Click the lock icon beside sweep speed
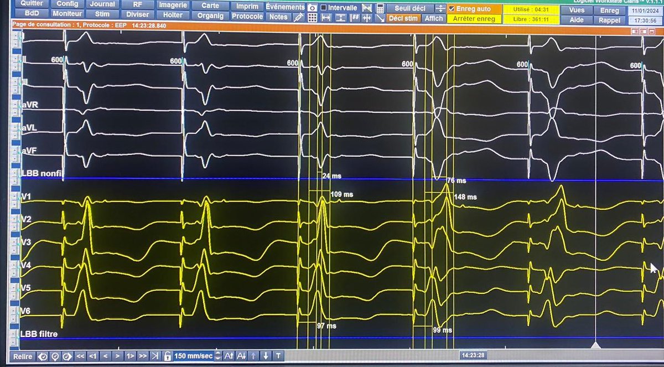The height and width of the screenshot is (367, 664). pos(167,356)
